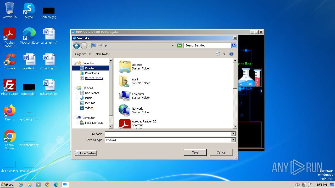The height and width of the screenshot is (188, 335).
Task: Select Acrobat Reader DC shortcut in list
Action: coord(138,124)
